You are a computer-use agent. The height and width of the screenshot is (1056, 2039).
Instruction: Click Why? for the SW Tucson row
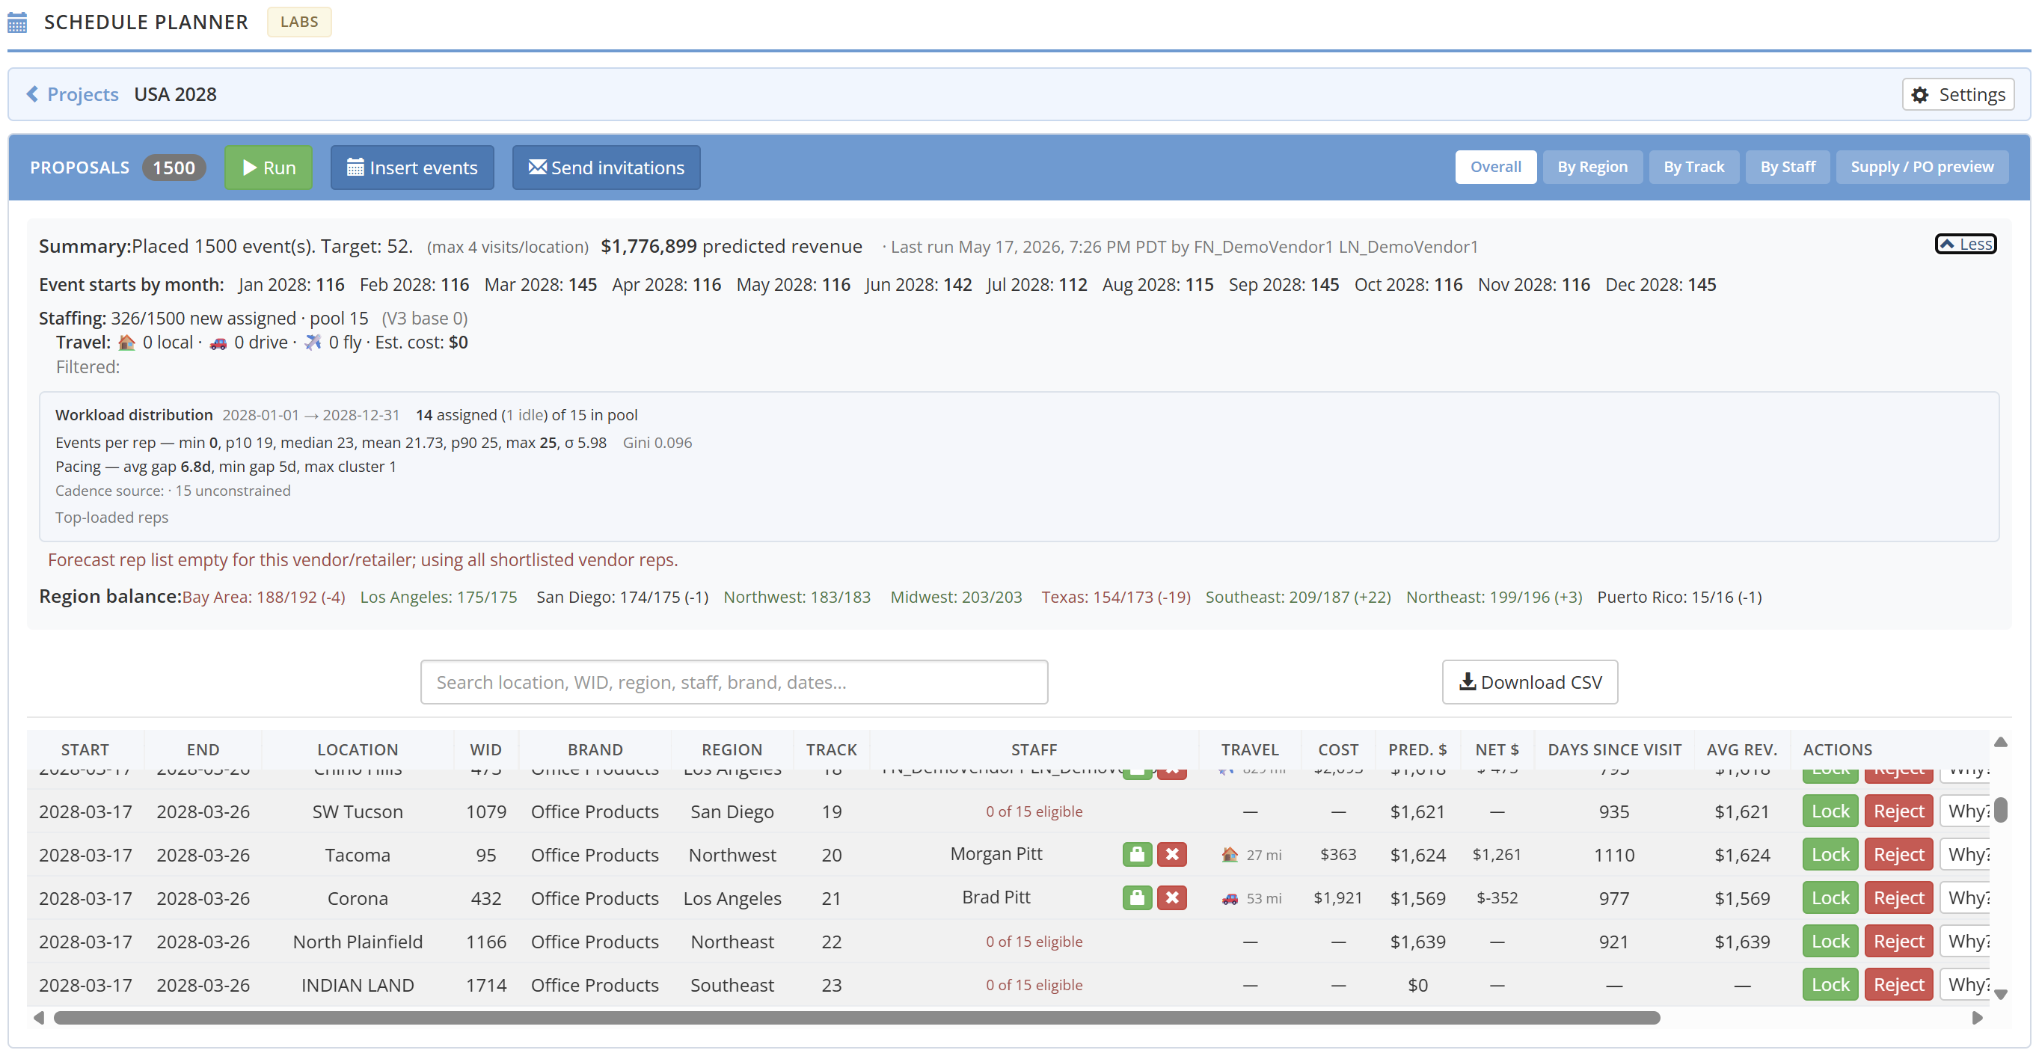pyautogui.click(x=1966, y=811)
